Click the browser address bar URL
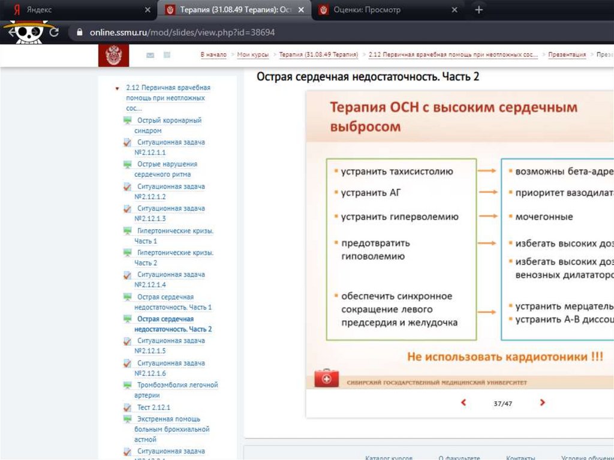 click(182, 32)
